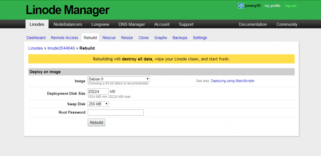Open the Dashboard subtab
The height and width of the screenshot is (156, 321).
(36, 38)
